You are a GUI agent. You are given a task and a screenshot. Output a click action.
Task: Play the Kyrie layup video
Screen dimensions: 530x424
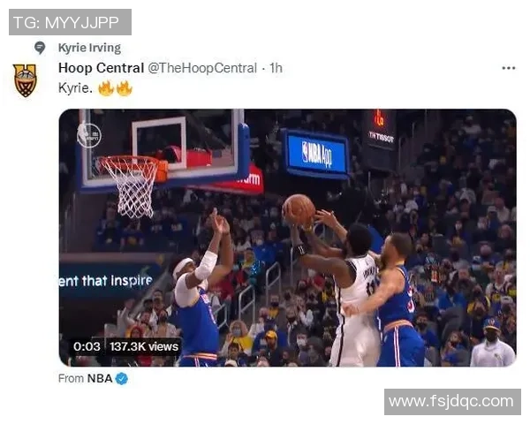pos(288,238)
